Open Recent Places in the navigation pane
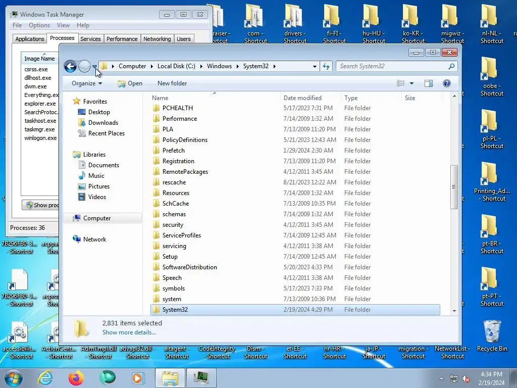The height and width of the screenshot is (388, 517). click(x=106, y=133)
